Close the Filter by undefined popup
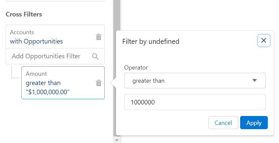Viewport: 279px width, 143px height. tap(264, 41)
